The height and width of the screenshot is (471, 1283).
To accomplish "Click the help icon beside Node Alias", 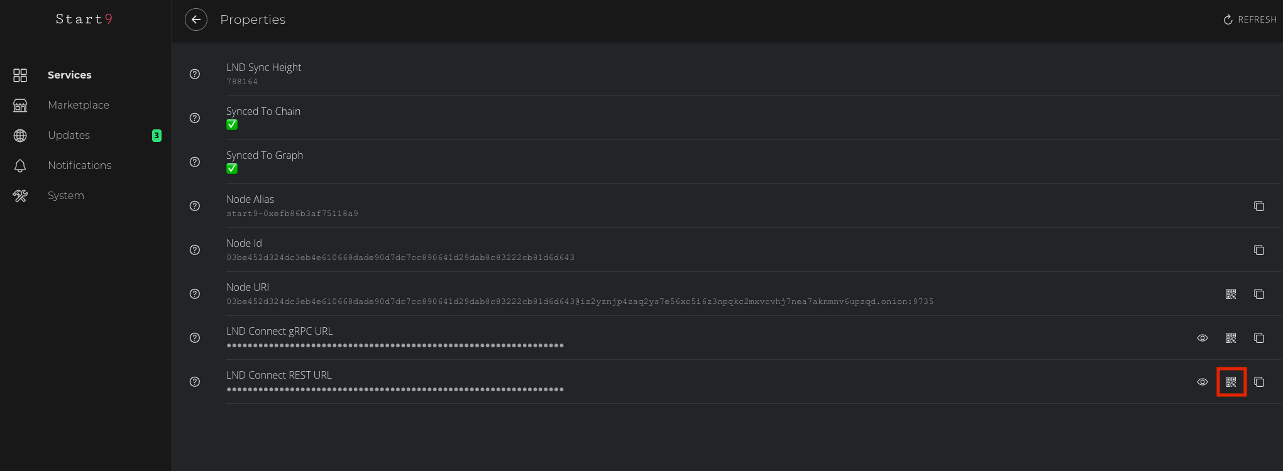I will pyautogui.click(x=195, y=206).
